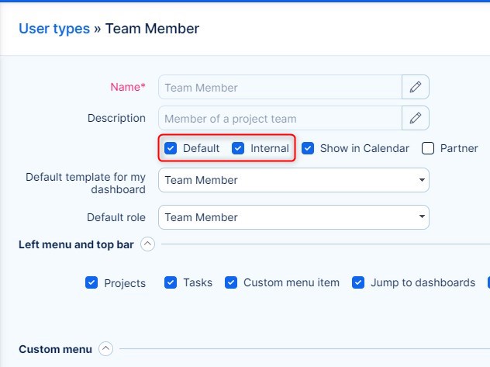Click the Left menu and top bar heading
This screenshot has height=367, width=490.
click(76, 244)
